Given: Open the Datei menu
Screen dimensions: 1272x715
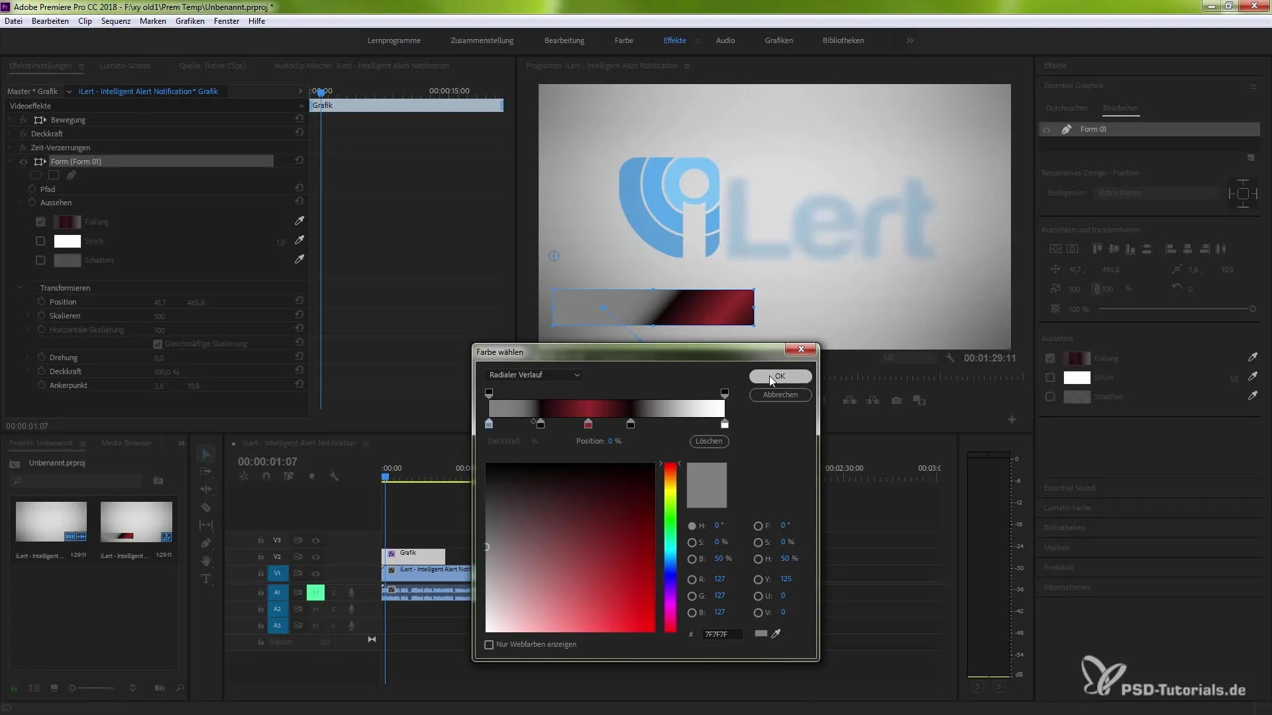Looking at the screenshot, I should 13,21.
